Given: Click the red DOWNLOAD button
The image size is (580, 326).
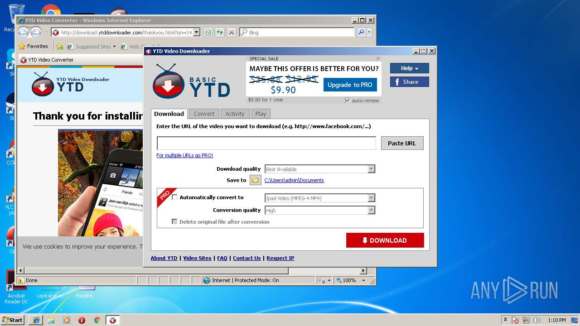Looking at the screenshot, I should click(x=385, y=240).
